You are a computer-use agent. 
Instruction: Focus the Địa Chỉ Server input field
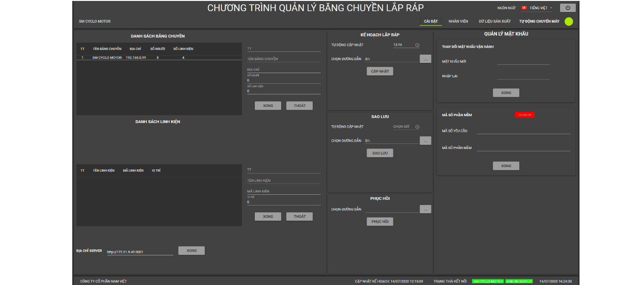(139, 252)
